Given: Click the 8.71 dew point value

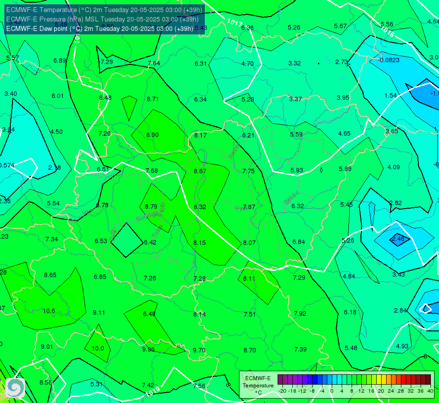Looking at the screenshot, I should pos(152,99).
